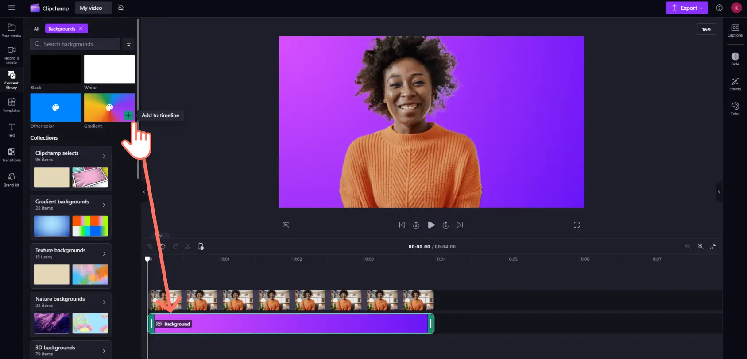747x359 pixels.
Task: Click the auto compose magic wand icon
Action: (x=150, y=246)
